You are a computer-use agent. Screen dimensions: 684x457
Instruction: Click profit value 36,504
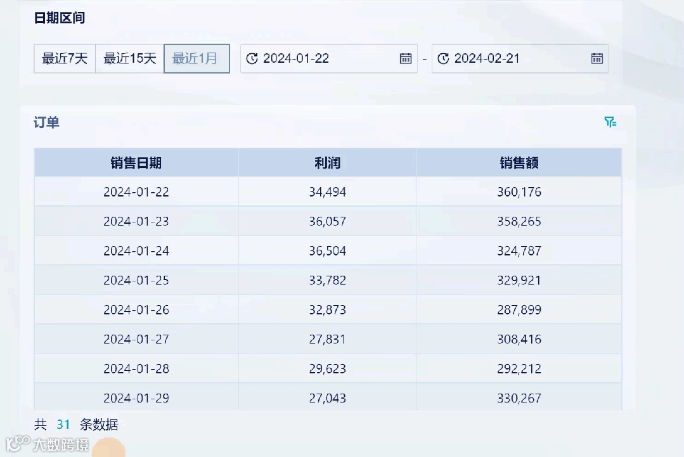pyautogui.click(x=328, y=251)
